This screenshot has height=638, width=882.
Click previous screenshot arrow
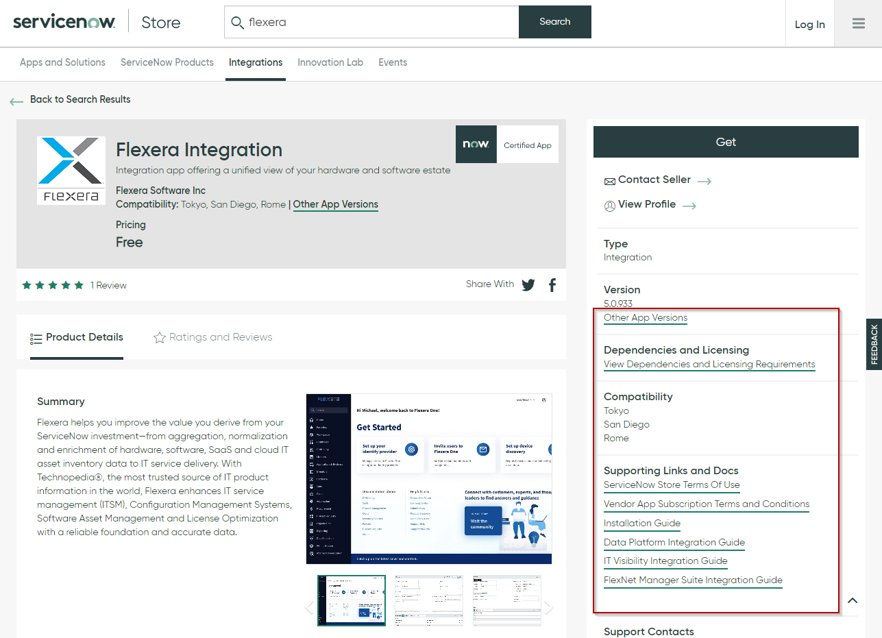pos(309,607)
